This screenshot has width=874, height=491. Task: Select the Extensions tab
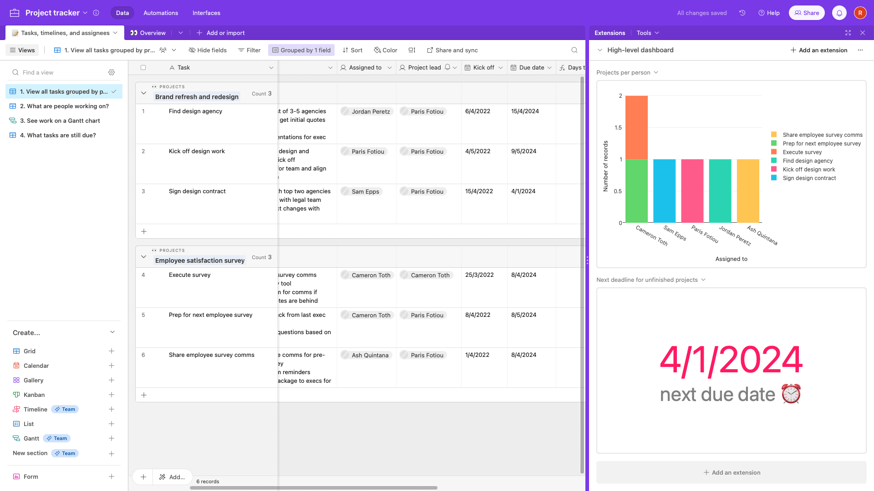[610, 33]
